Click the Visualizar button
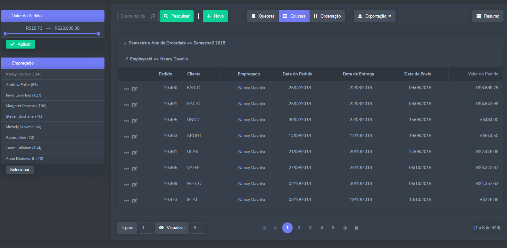Image resolution: width=507 pixels, height=248 pixels. click(172, 228)
